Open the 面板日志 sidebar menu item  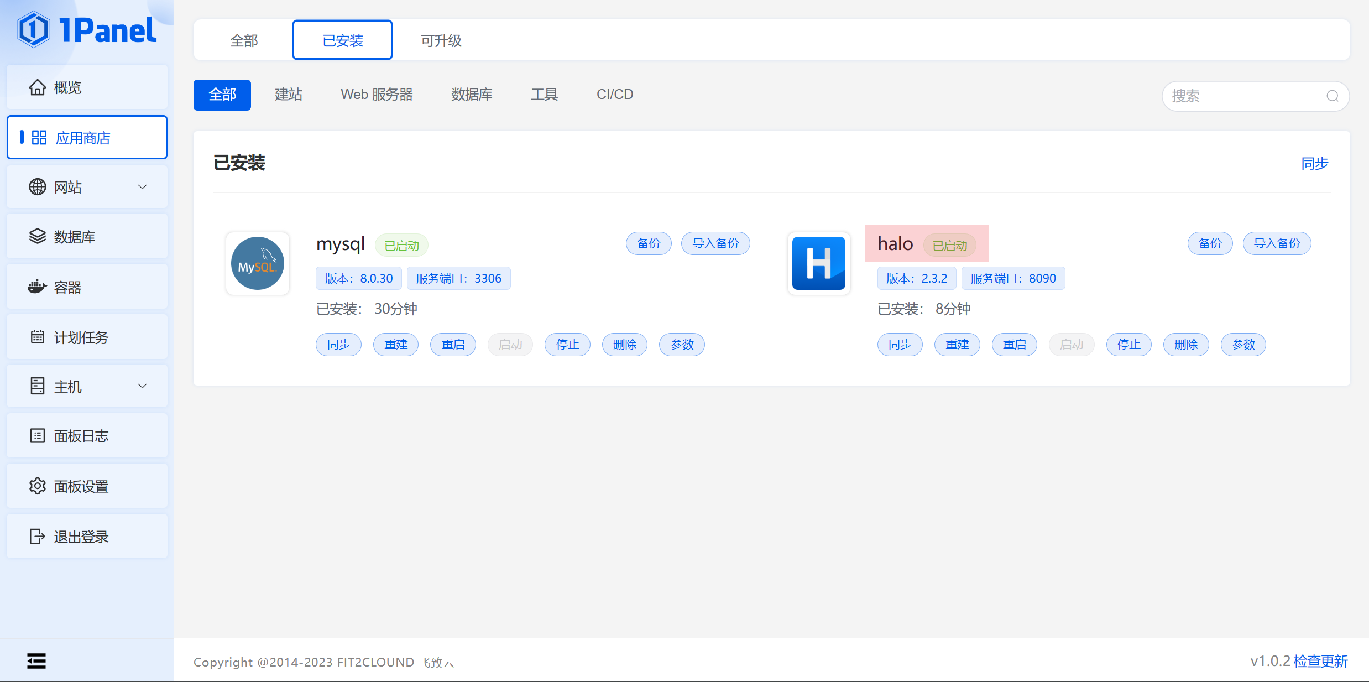point(87,436)
